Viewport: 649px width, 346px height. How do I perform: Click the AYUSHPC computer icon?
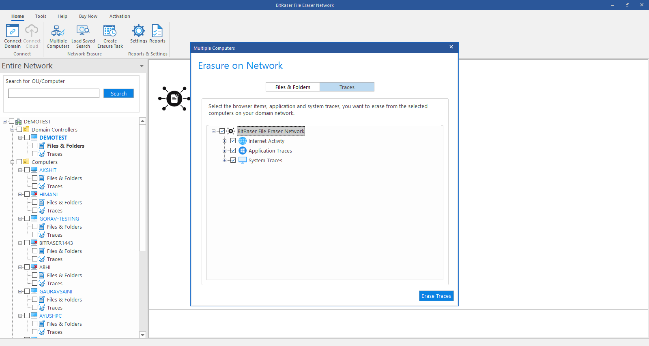(x=34, y=316)
